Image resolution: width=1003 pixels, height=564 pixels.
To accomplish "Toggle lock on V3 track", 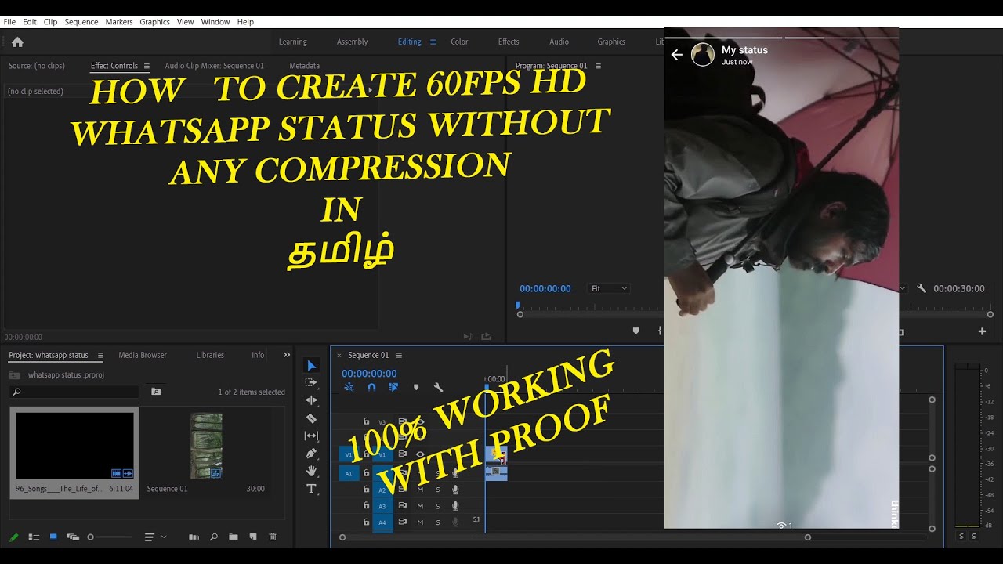I will click(x=366, y=421).
